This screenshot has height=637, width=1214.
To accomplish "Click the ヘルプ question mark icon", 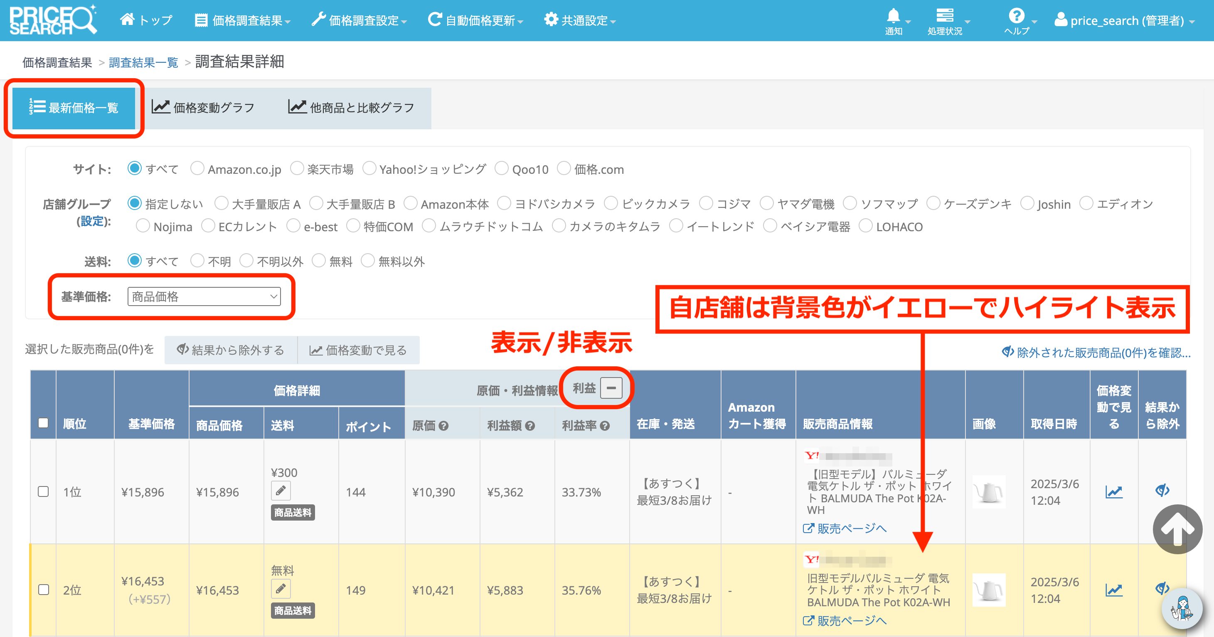I will tap(1016, 16).
